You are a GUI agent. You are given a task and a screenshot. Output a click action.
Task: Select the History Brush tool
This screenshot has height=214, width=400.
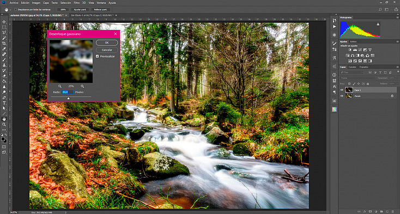[4, 70]
